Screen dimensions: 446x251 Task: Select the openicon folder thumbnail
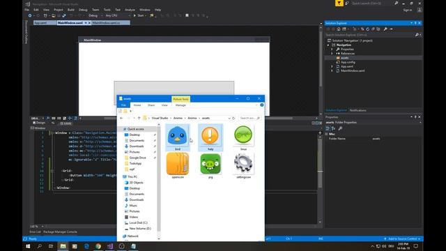[178, 166]
